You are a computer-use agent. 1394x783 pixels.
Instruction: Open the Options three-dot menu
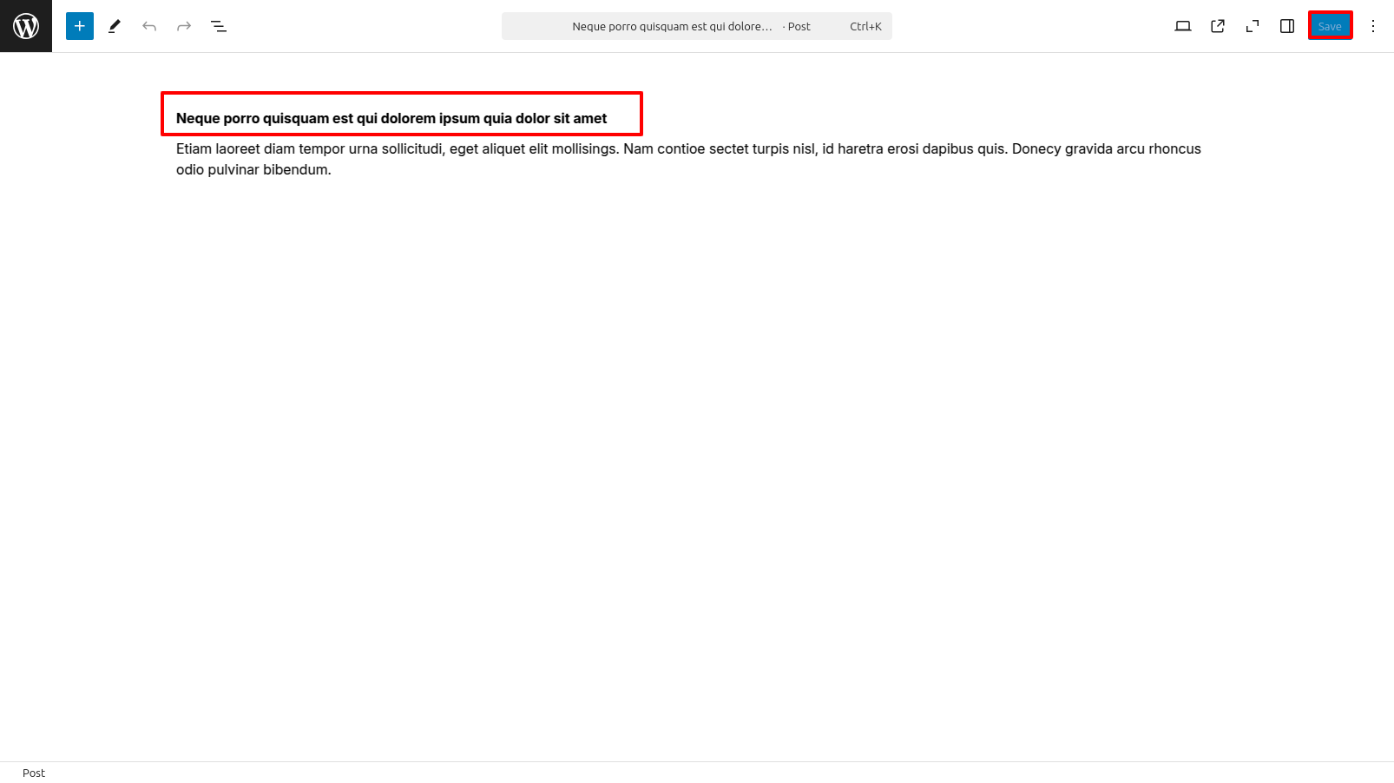(x=1373, y=26)
